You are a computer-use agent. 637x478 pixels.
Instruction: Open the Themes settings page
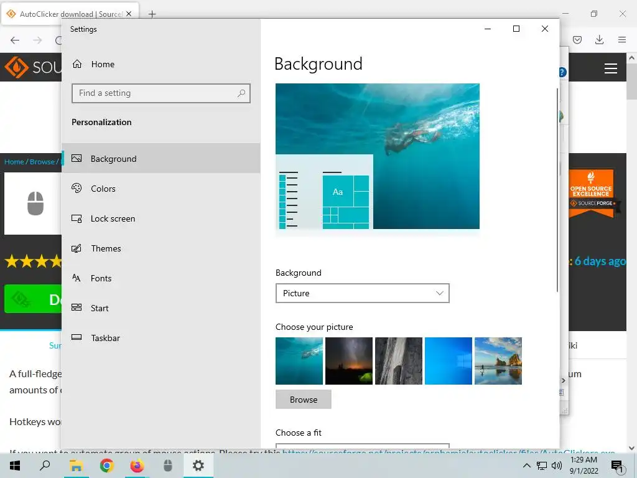coord(160,248)
